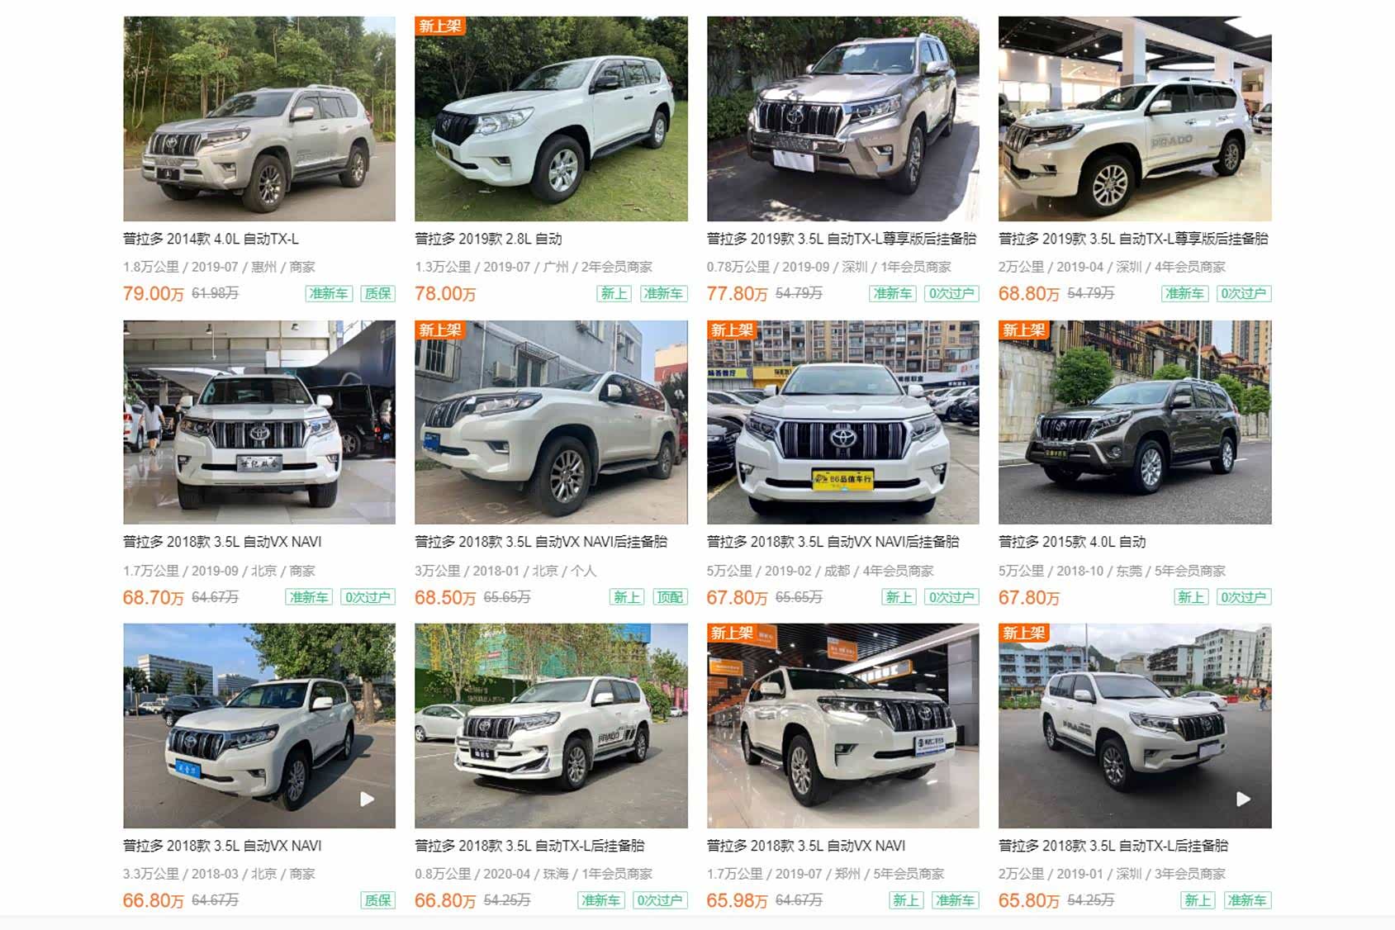Open 普拉多 2015款 4.0L 自动 listing title
This screenshot has height=930, width=1395.
click(x=1072, y=542)
